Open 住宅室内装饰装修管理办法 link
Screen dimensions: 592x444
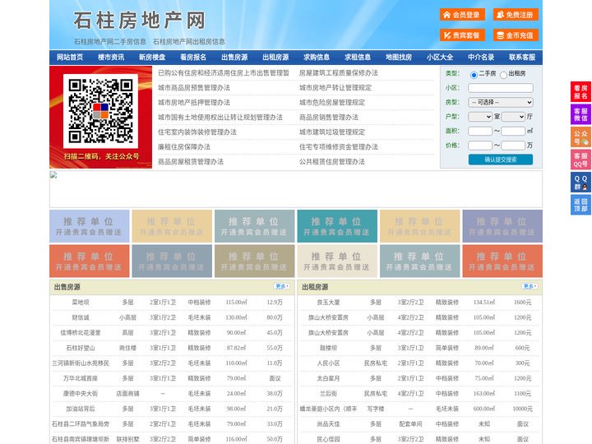point(197,132)
